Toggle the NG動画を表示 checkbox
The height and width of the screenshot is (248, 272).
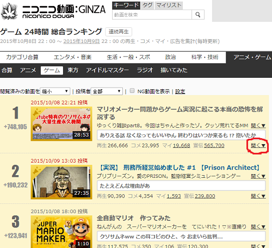click(132, 91)
